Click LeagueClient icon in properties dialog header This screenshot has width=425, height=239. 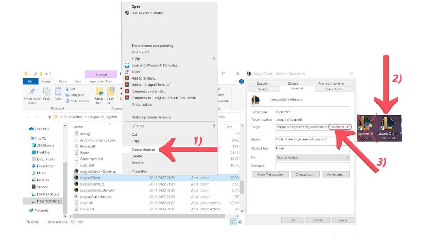[255, 100]
